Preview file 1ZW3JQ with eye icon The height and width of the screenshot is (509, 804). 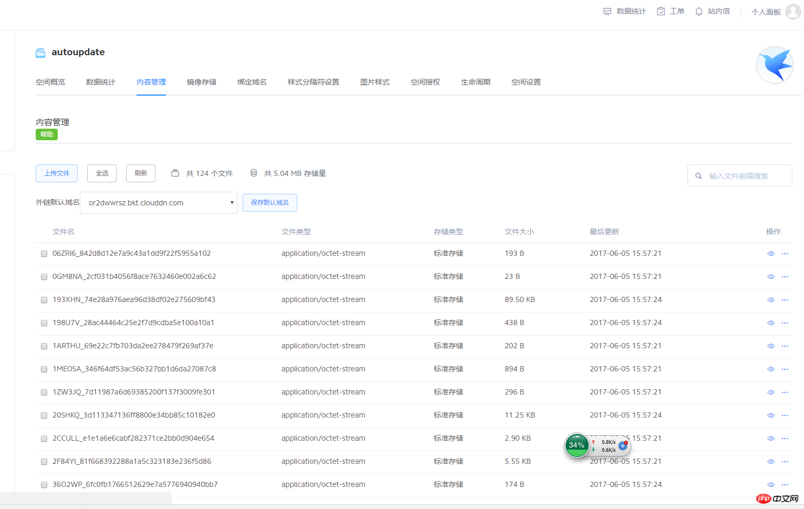[x=771, y=392]
